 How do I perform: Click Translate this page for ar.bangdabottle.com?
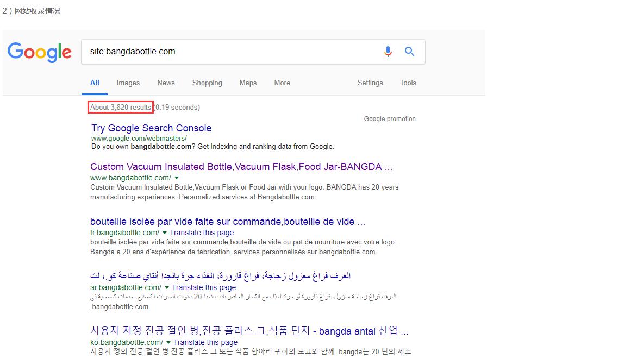203,287
